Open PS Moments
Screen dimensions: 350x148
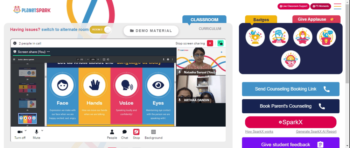click(321, 6)
